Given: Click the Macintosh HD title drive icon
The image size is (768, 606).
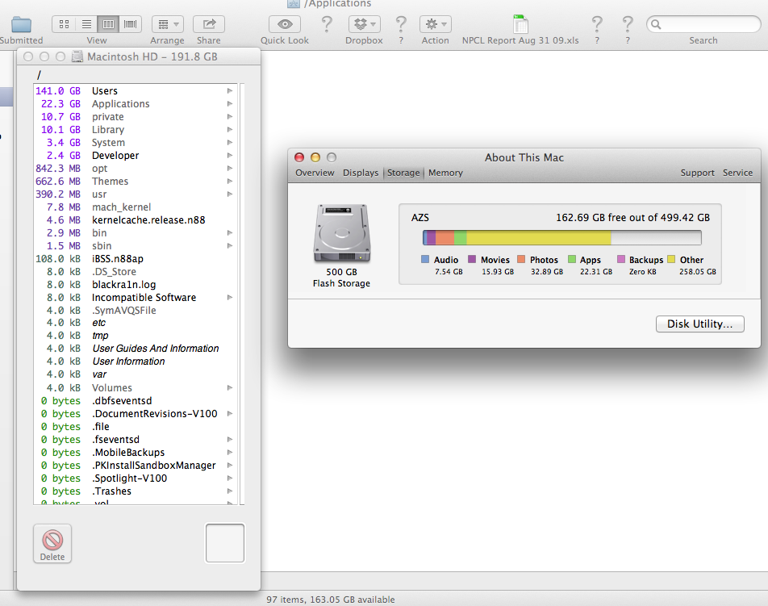Looking at the screenshot, I should (x=77, y=56).
